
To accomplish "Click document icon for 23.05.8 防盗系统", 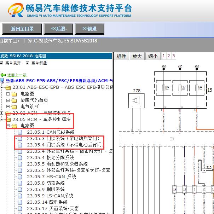I will point(20,183).
